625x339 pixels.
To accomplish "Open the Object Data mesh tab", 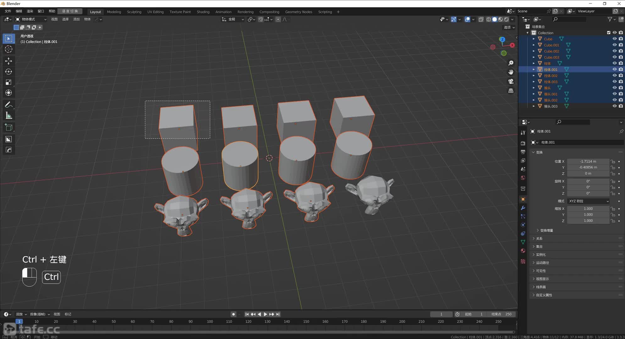I will pyautogui.click(x=523, y=242).
